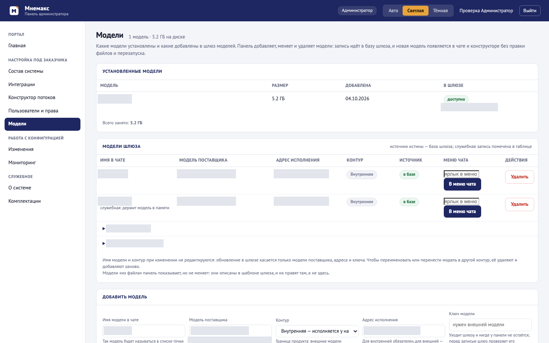Screen dimensions: 549x343
Task: Go to Состав системы
Action: [x=42, y=71]
